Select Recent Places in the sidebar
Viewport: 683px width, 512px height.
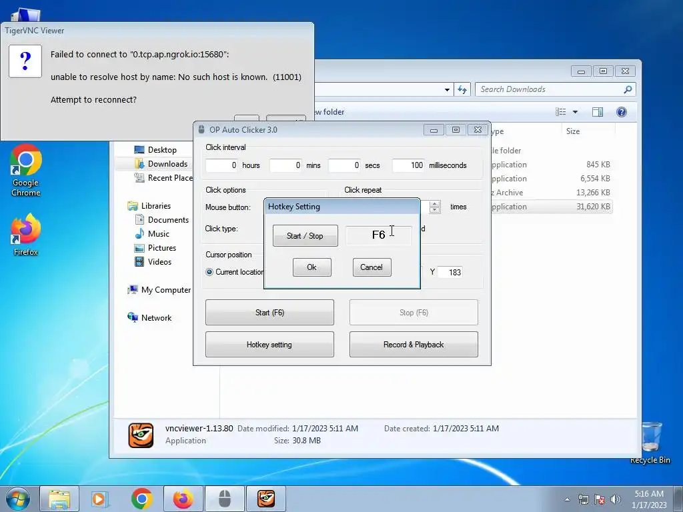(163, 177)
